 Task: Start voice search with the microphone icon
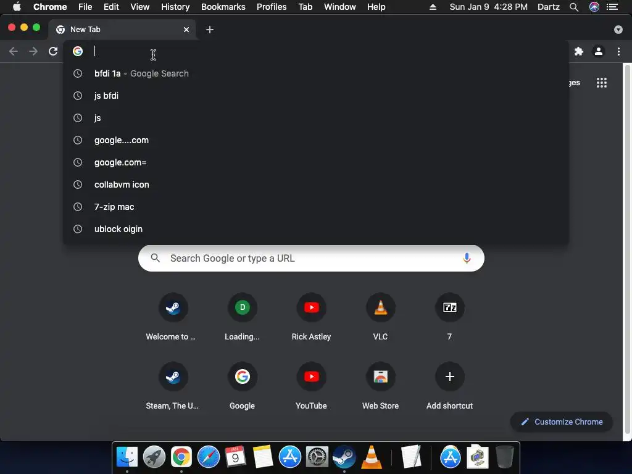[467, 259]
